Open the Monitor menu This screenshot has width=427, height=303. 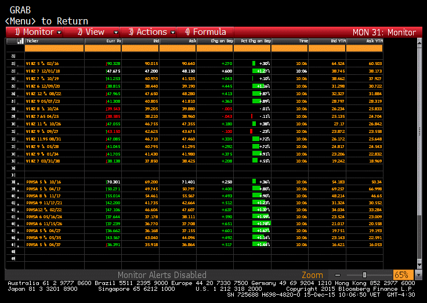click(x=34, y=32)
